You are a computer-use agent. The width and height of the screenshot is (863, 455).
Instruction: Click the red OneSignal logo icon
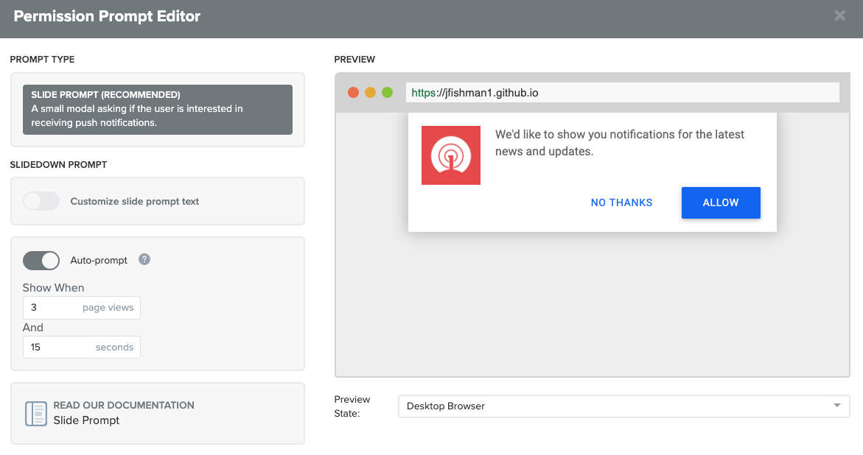point(450,155)
